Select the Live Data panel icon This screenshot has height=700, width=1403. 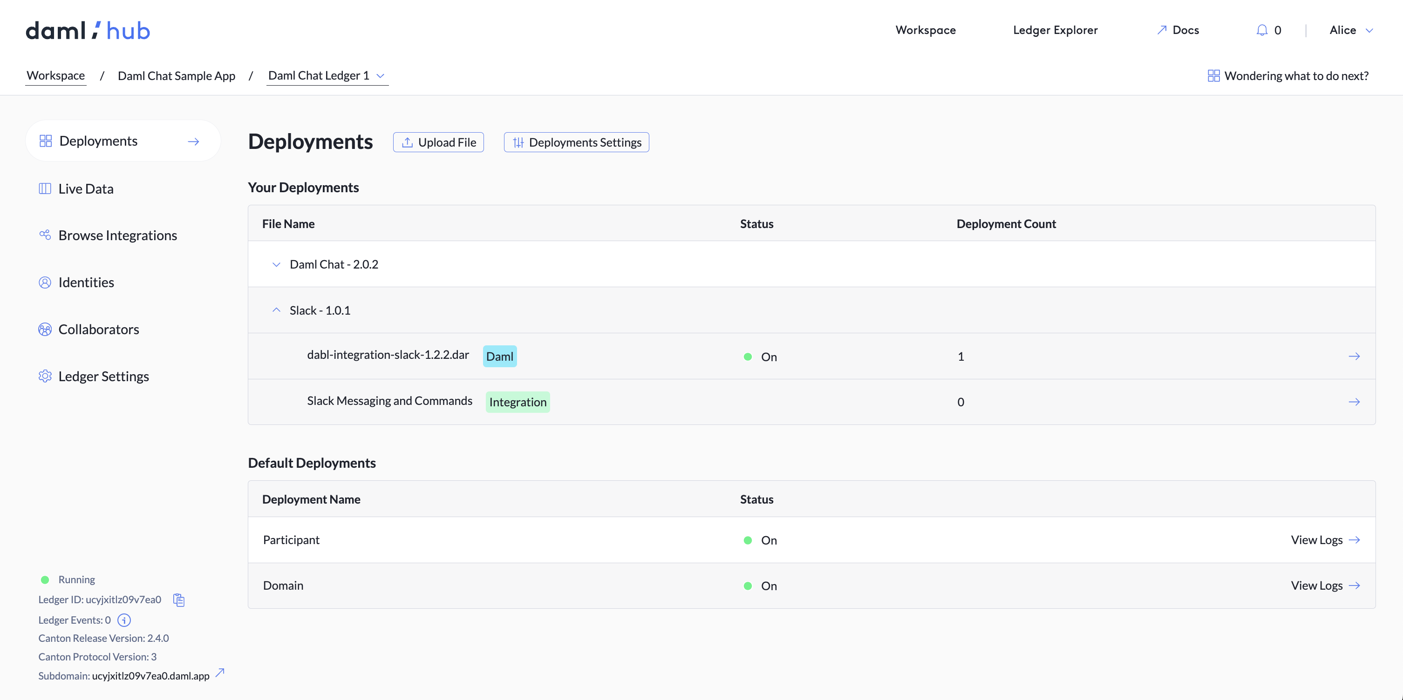(45, 188)
